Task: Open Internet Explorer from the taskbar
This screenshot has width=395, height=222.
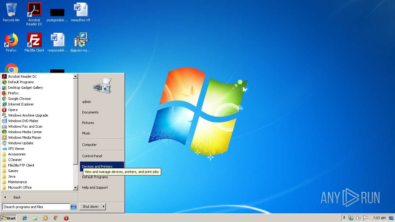Action: click(25, 218)
